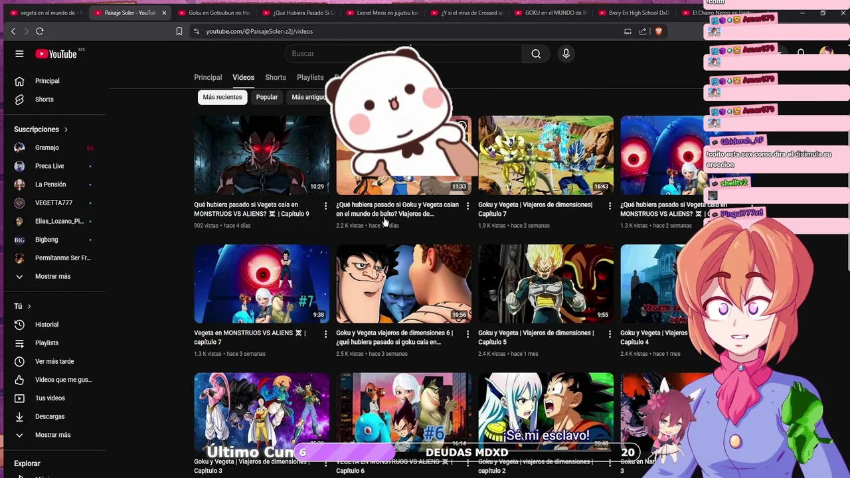The width and height of the screenshot is (850, 478).
Task: Close the Paisaje Soler browser tab
Action: coord(164,13)
